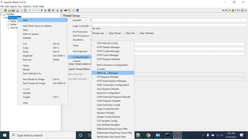Screen dimensions: 248x139
Task: Click Test Fragment in Add submenu
Action: click(x=80, y=51)
